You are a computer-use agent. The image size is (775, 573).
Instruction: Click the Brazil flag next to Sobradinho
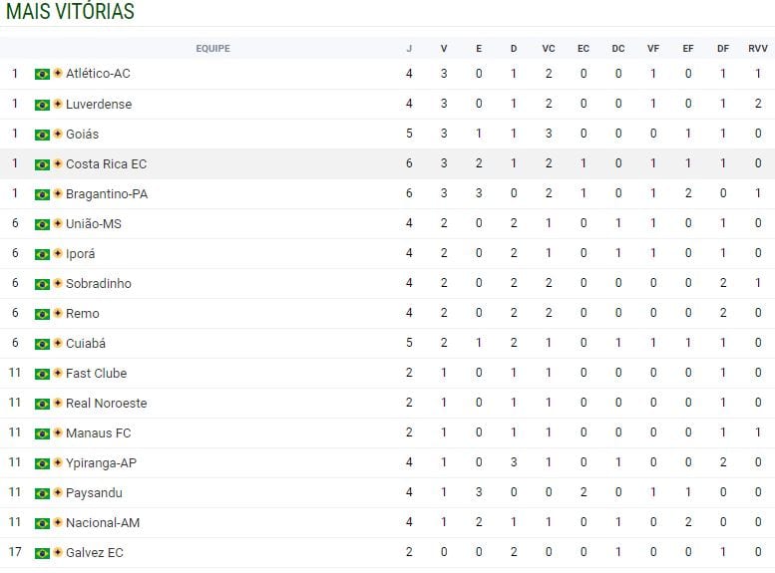pos(42,283)
